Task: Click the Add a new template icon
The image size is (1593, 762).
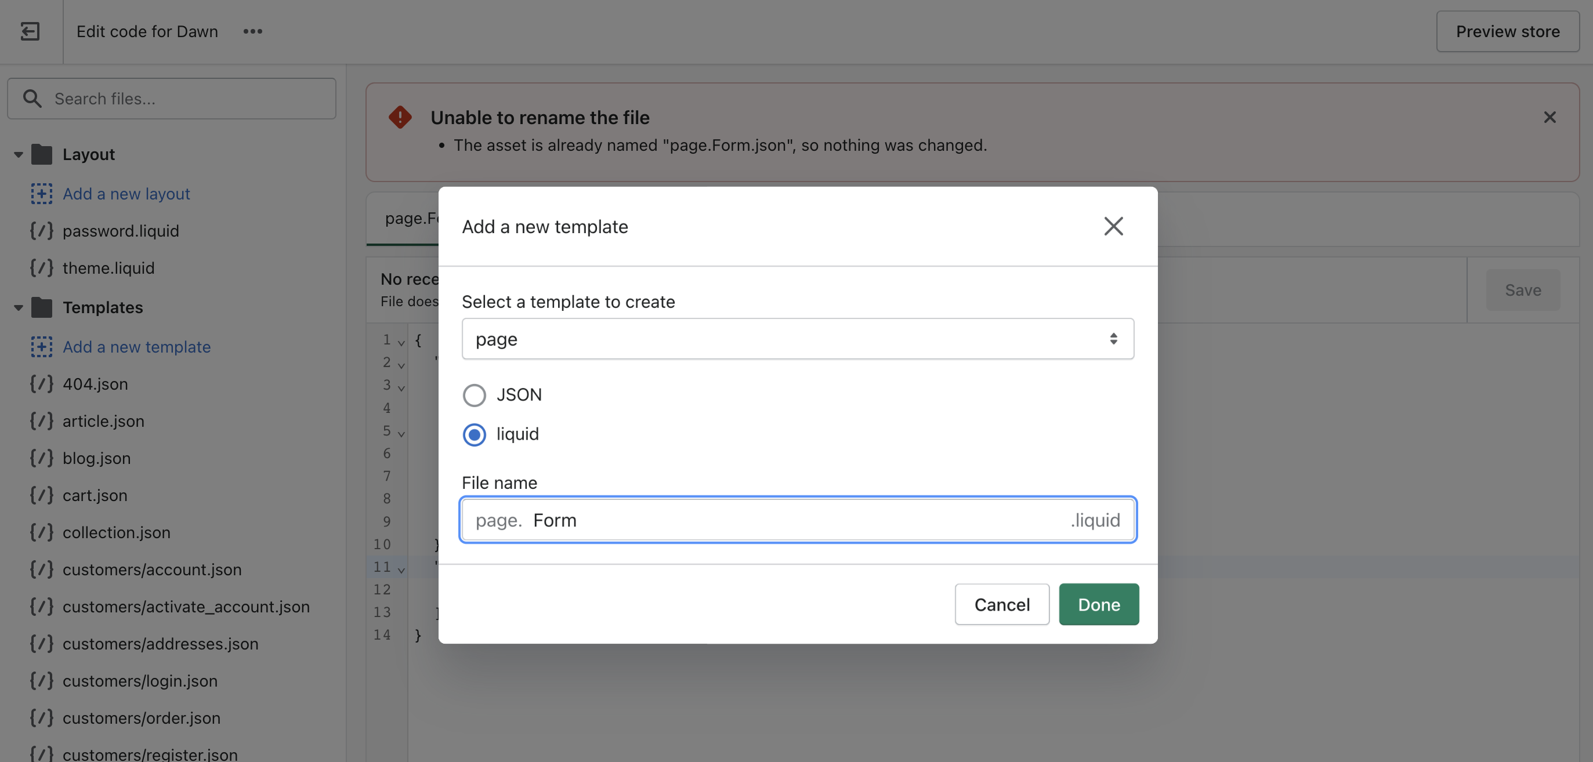Action: point(41,347)
